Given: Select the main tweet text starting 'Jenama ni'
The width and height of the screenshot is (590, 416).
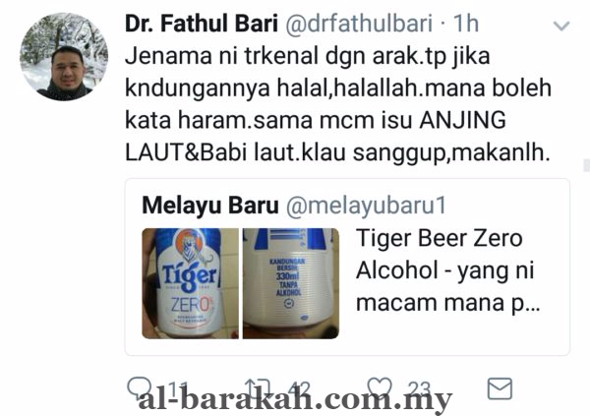Looking at the screenshot, I should tap(338, 104).
